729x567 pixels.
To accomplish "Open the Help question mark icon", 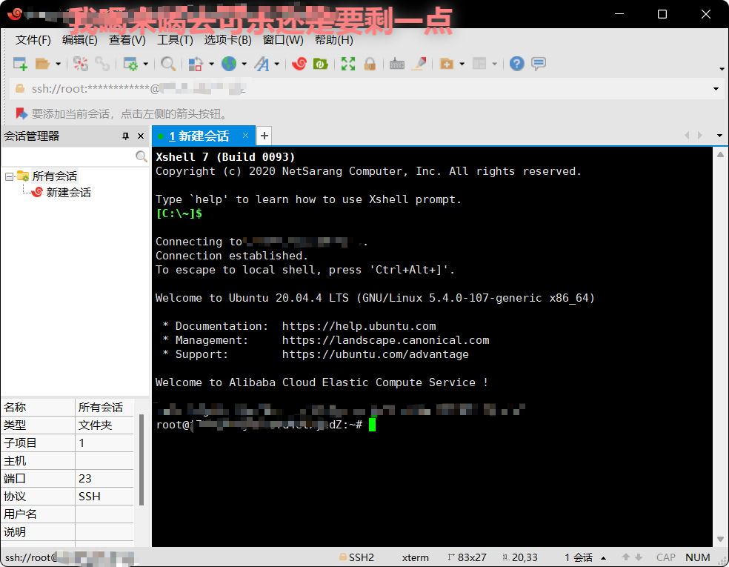I will point(516,64).
